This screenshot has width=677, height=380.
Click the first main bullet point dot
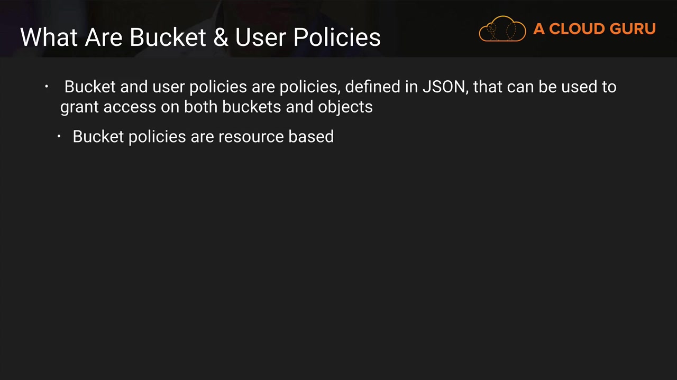47,86
